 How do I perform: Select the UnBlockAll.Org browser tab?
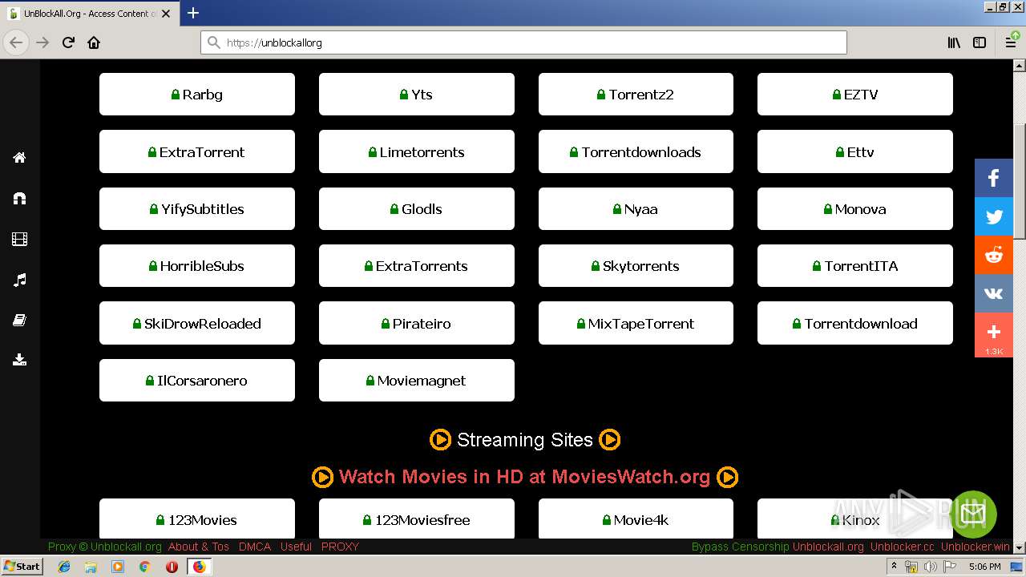click(88, 14)
